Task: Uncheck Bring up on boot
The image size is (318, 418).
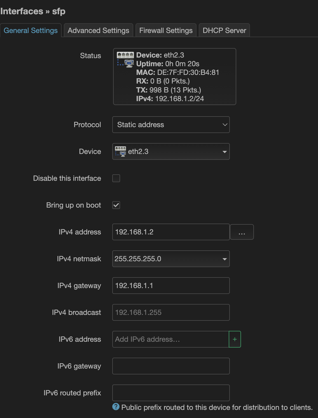Action: 116,205
